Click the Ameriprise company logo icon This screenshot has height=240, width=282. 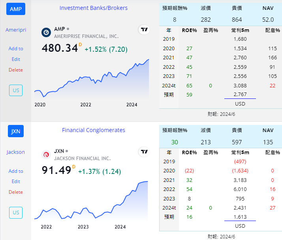tap(46, 32)
